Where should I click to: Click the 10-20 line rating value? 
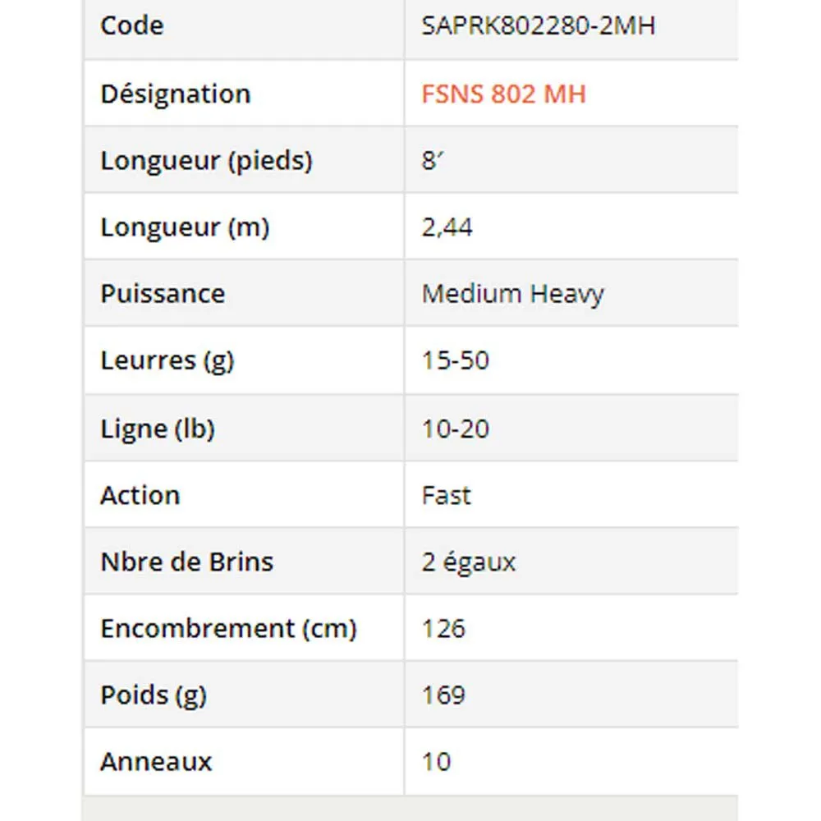[x=456, y=429]
